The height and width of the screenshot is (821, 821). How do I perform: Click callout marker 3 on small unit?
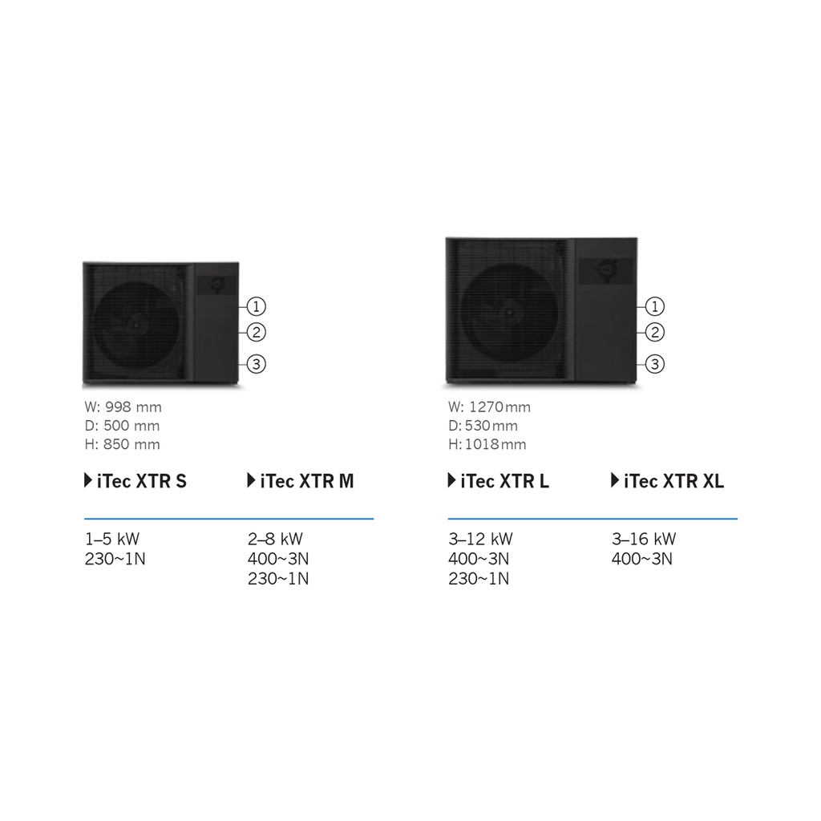coord(256,364)
